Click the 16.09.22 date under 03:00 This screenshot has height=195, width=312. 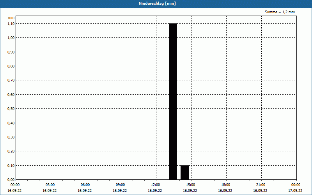pos(50,191)
